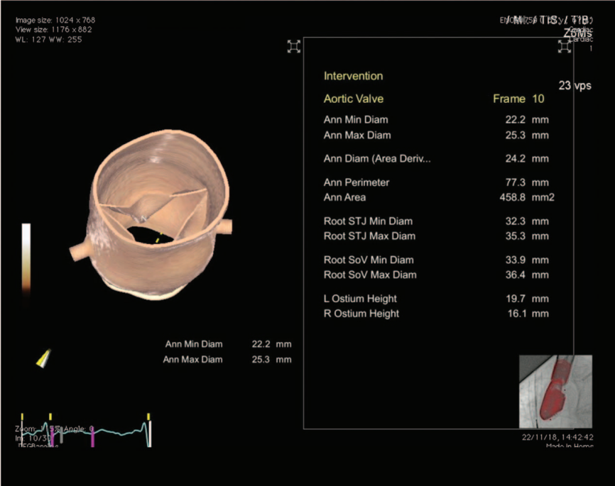Click the fullscreen expand icon left of the panel
Image resolution: width=615 pixels, height=486 pixels.
pos(294,46)
